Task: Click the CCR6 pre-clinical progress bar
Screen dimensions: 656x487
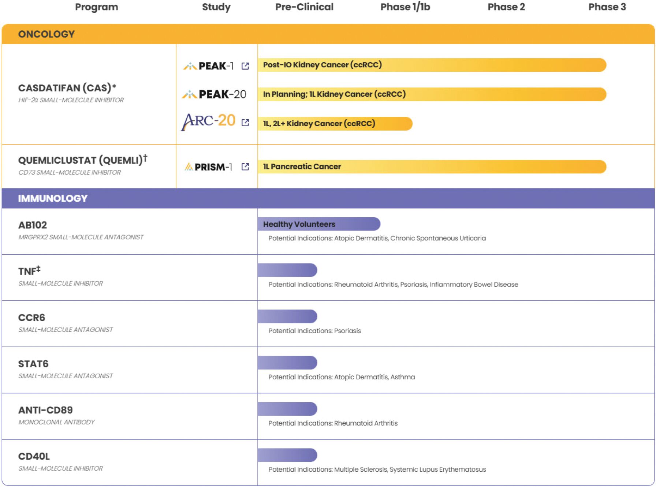Action: [x=287, y=316]
